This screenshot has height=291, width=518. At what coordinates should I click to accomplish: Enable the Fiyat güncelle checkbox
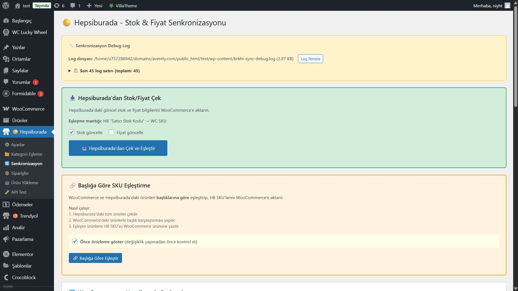click(x=111, y=132)
